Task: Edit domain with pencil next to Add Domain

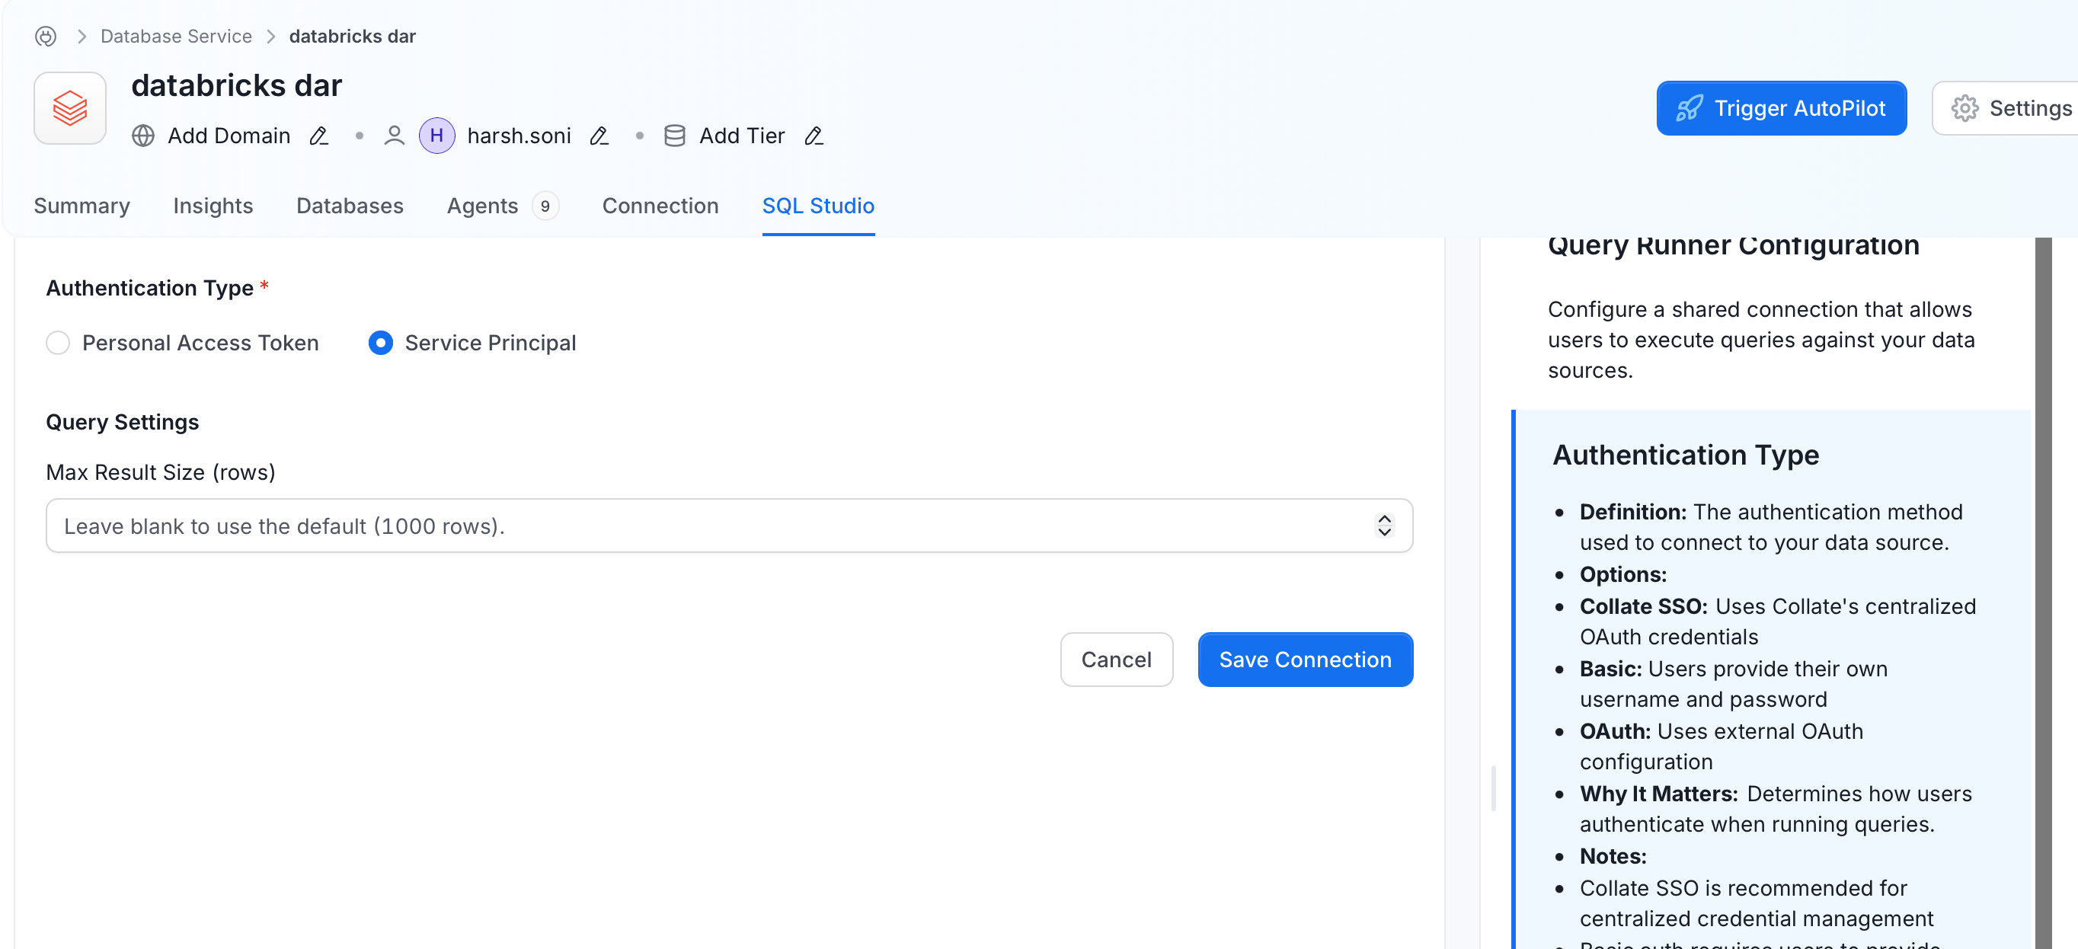Action: (x=318, y=136)
